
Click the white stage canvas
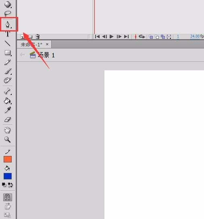(x=154, y=145)
